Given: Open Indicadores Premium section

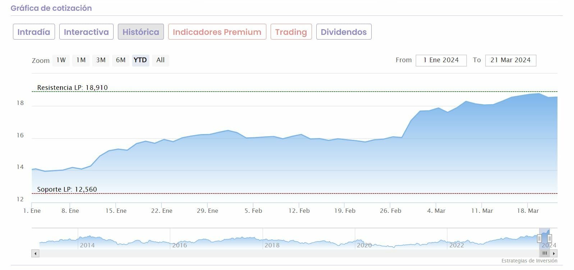Looking at the screenshot, I should [217, 32].
